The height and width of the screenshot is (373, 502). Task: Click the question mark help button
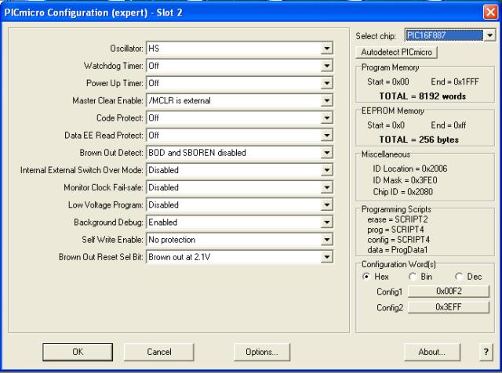click(x=486, y=352)
